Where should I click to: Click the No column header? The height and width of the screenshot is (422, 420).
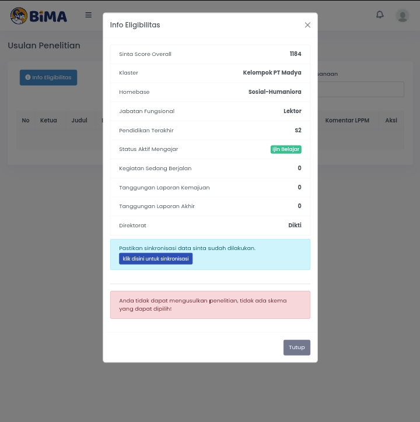pos(26,120)
